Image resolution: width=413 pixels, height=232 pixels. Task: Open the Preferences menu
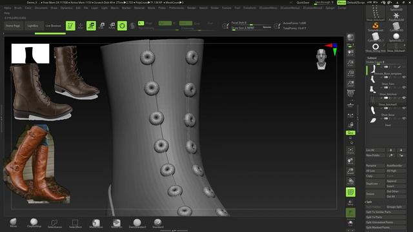[176, 8]
